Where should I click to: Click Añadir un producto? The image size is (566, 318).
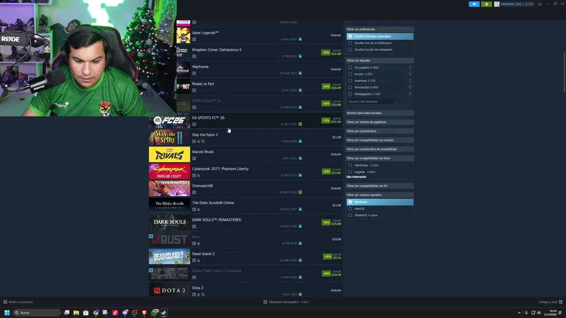tap(18, 302)
